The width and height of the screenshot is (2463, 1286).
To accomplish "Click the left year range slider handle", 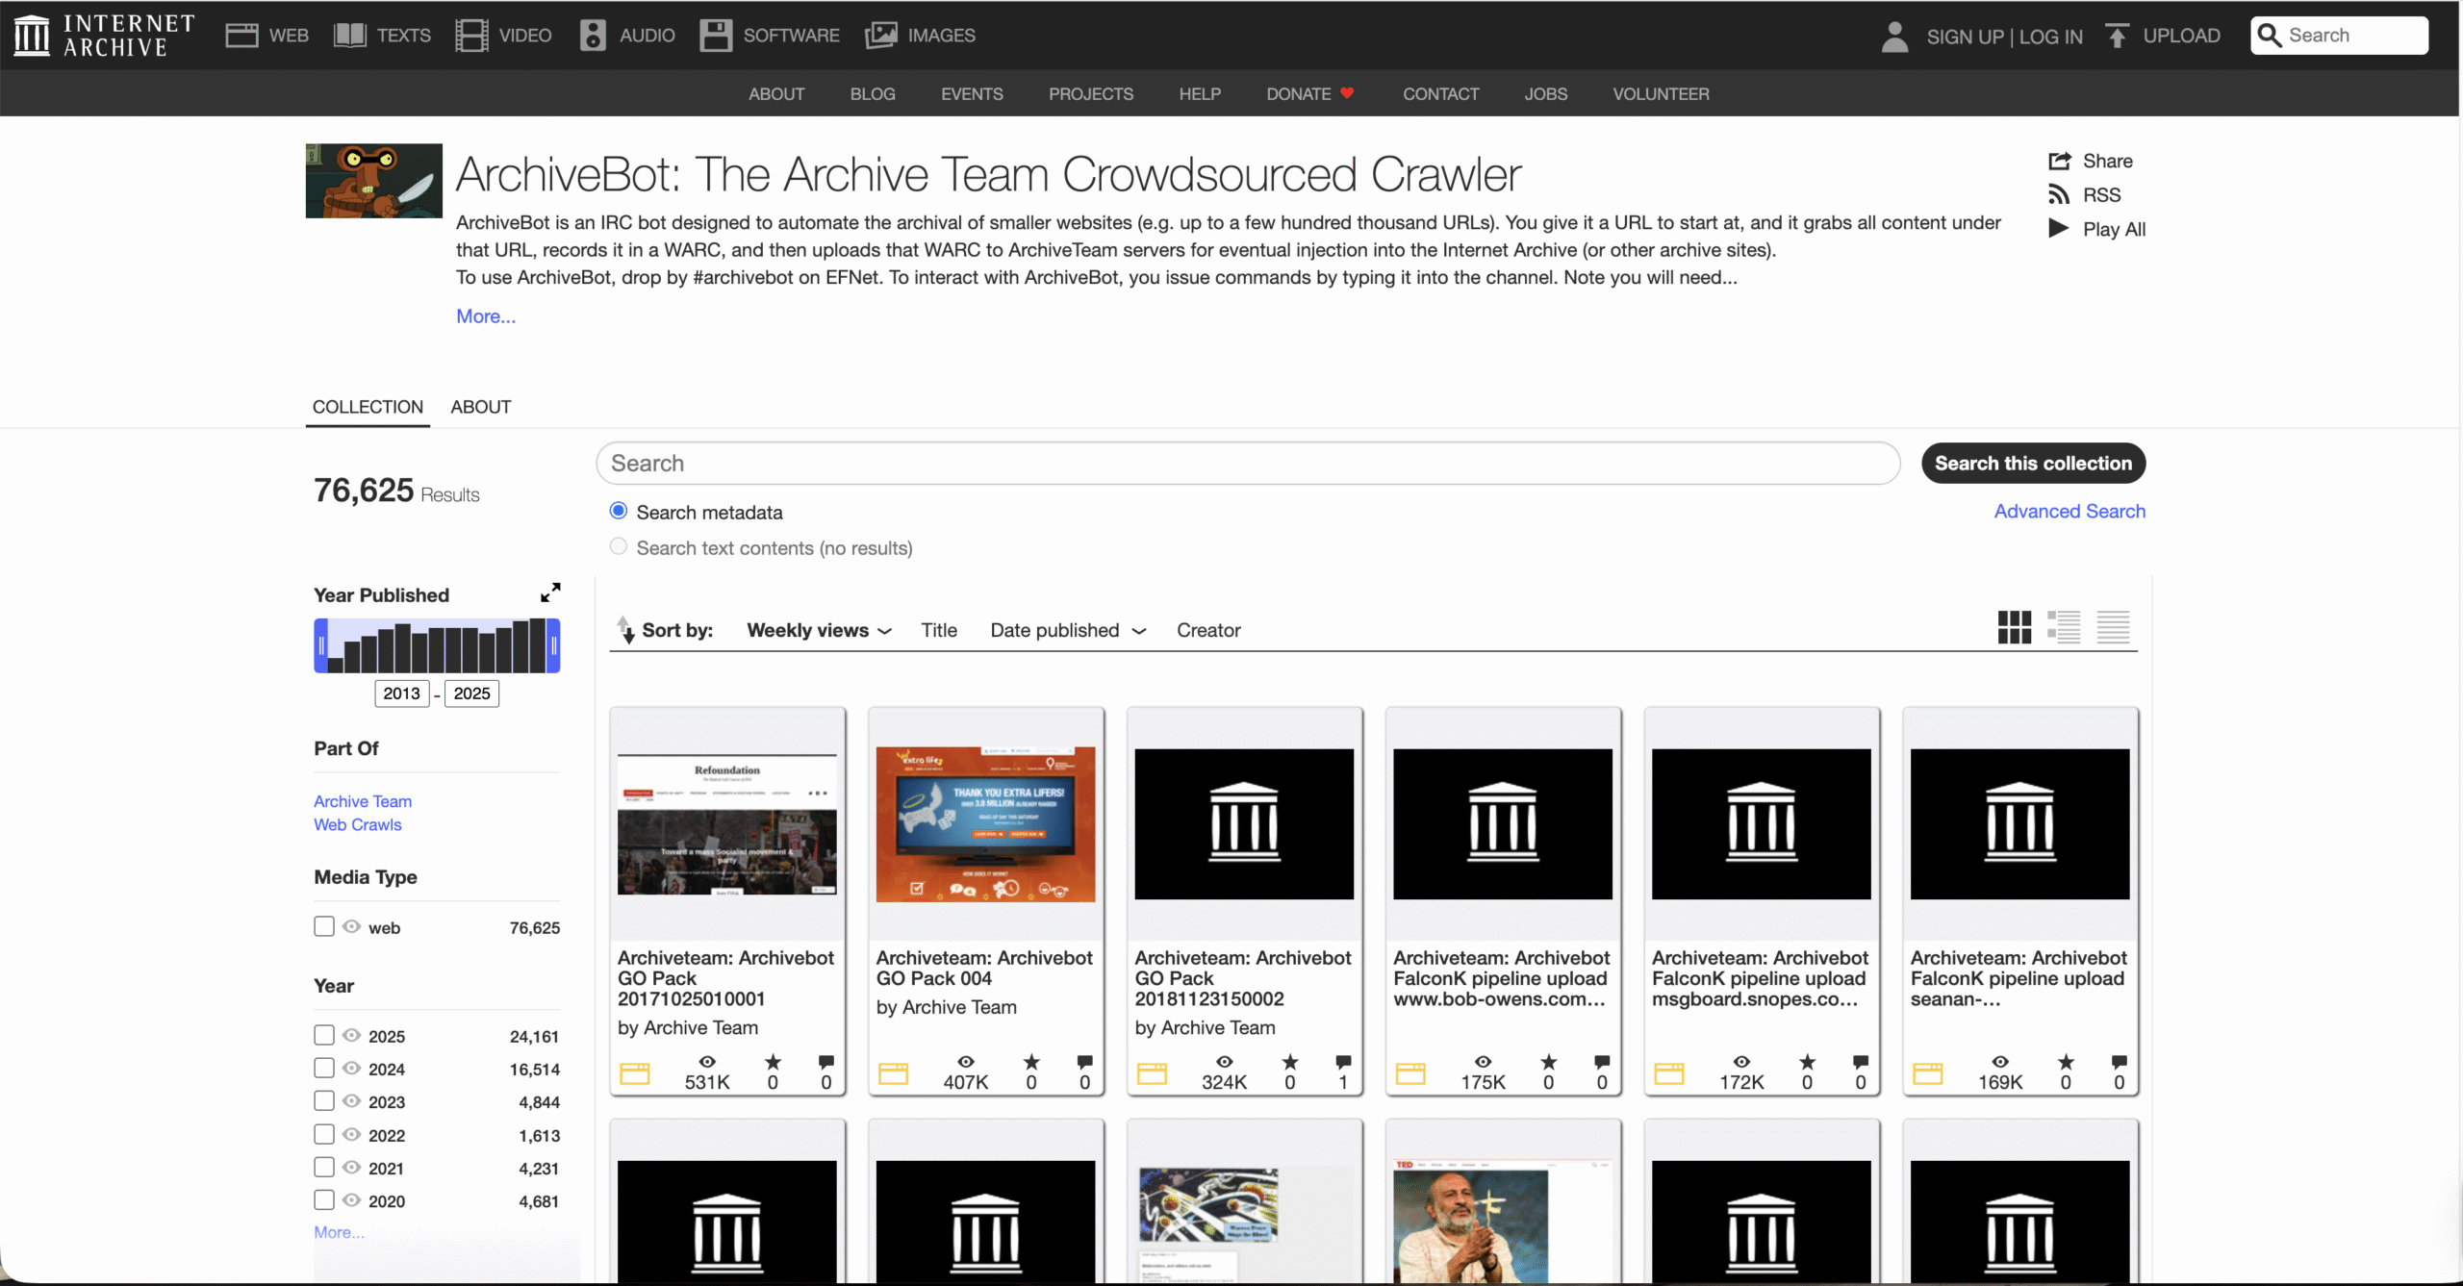I will coord(321,645).
